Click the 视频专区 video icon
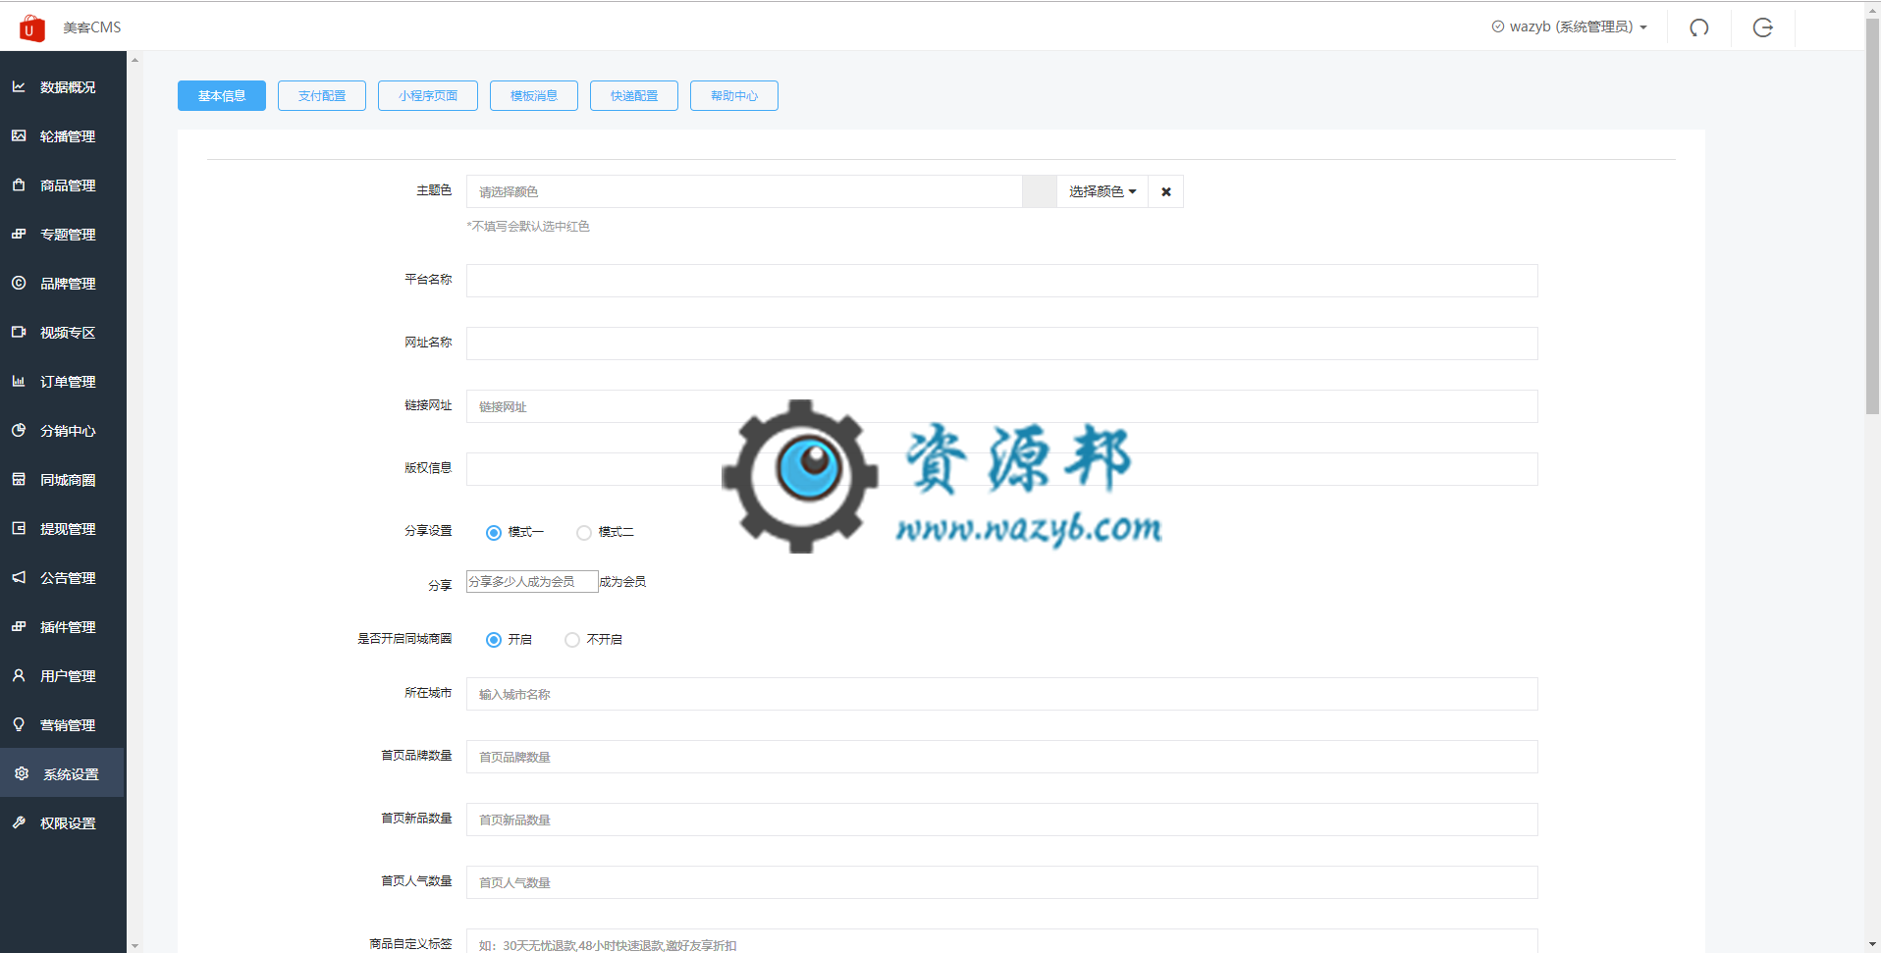The width and height of the screenshot is (1881, 953). click(19, 332)
